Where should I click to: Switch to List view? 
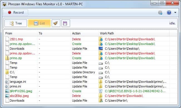39,23
